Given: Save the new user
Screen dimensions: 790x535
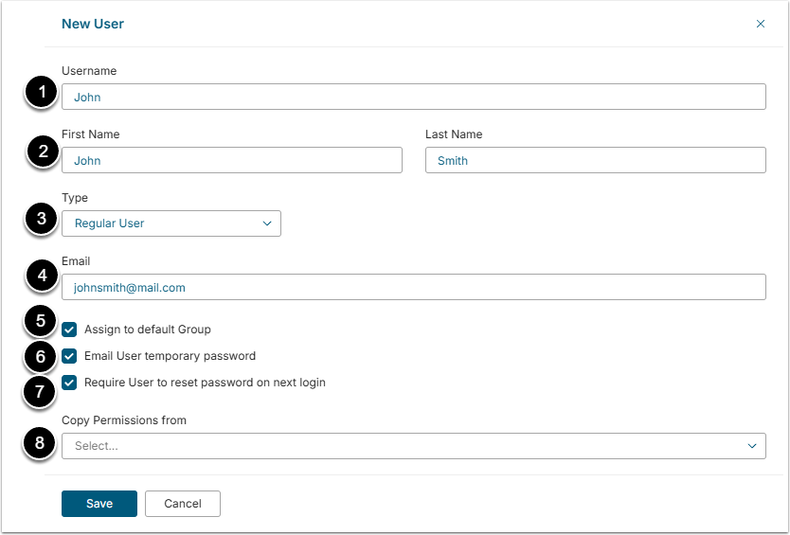Looking at the screenshot, I should [x=99, y=504].
